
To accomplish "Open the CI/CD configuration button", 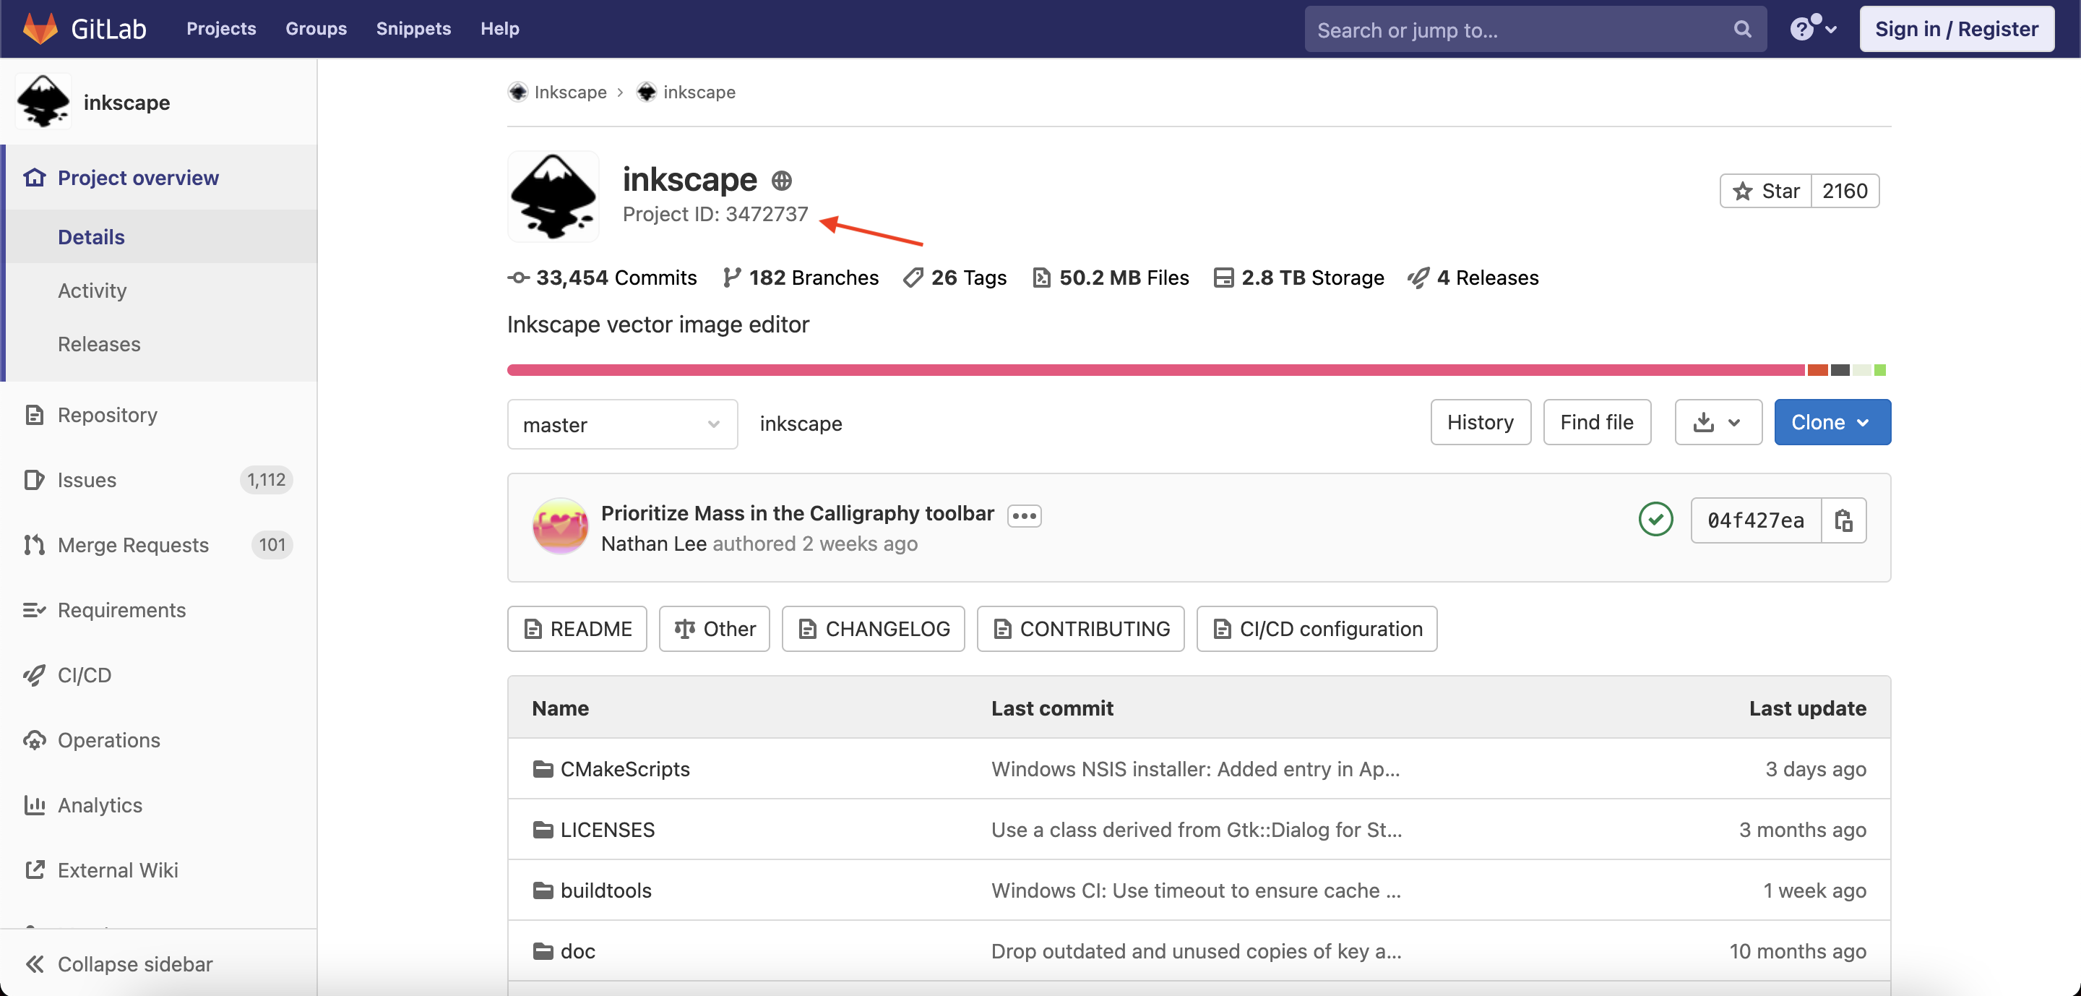I will point(1317,628).
